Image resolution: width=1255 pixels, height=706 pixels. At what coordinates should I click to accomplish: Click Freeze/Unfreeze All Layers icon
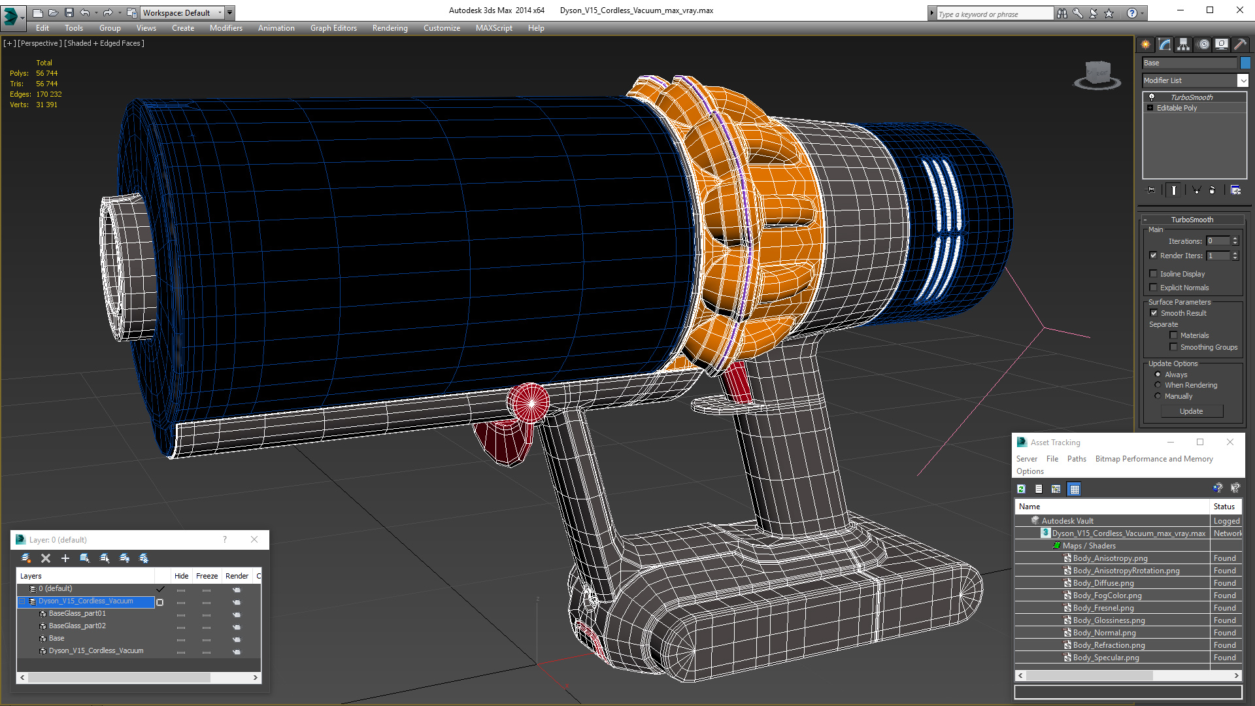point(144,558)
